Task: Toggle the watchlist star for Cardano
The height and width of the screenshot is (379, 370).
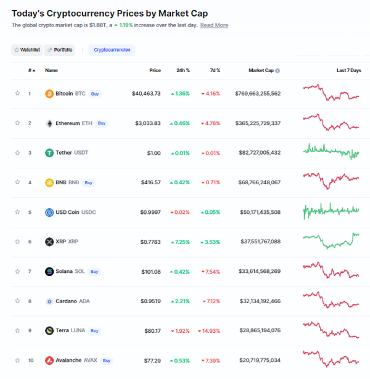Action: point(17,301)
